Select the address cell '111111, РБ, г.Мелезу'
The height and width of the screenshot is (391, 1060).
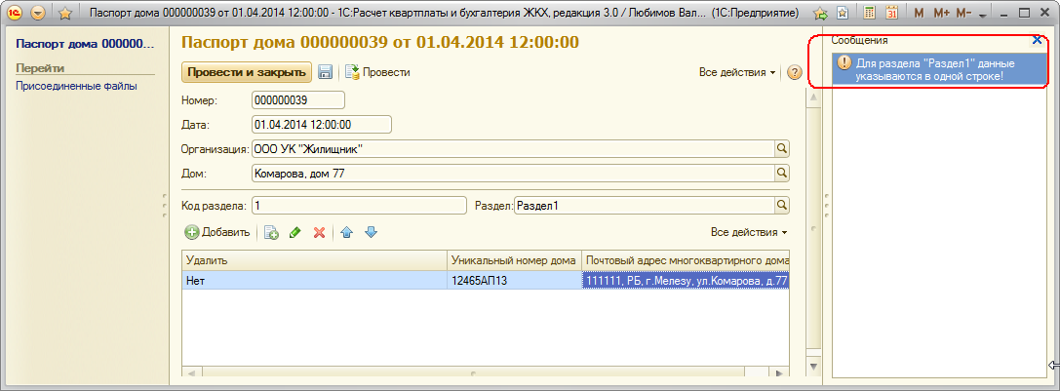[x=685, y=281]
